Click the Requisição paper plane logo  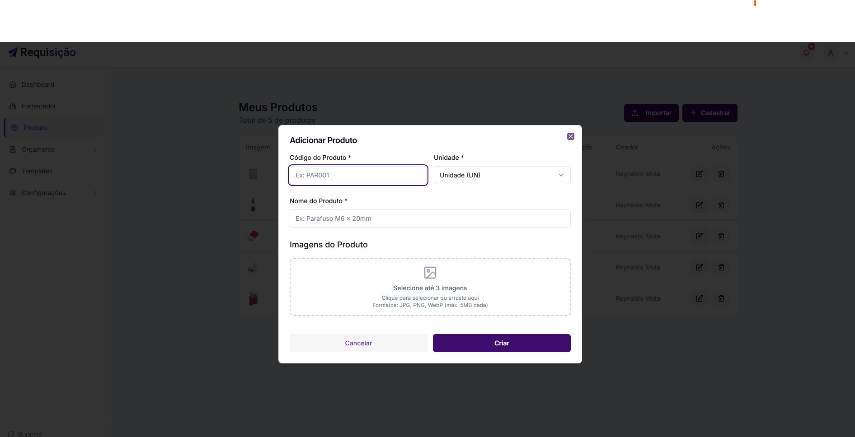(13, 53)
